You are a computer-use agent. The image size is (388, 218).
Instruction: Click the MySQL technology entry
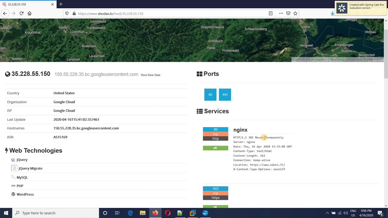pos(22,177)
